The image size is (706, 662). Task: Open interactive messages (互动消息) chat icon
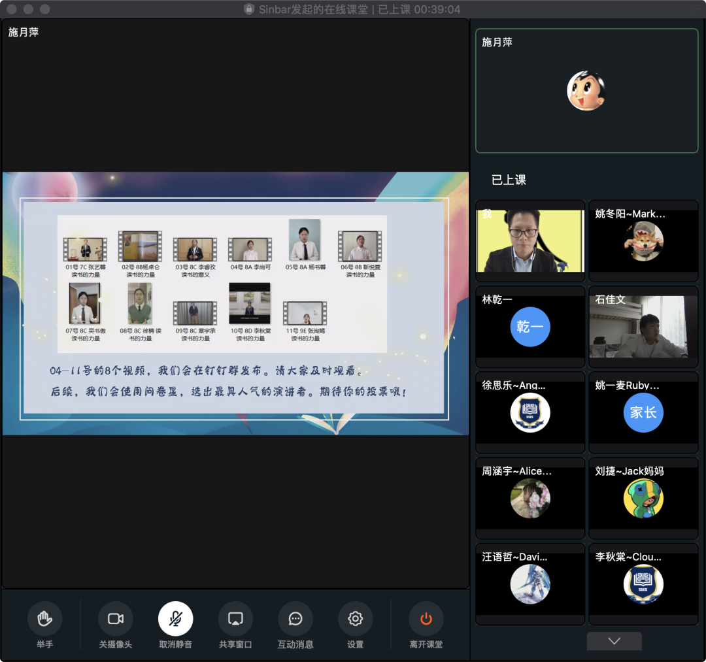click(x=295, y=618)
